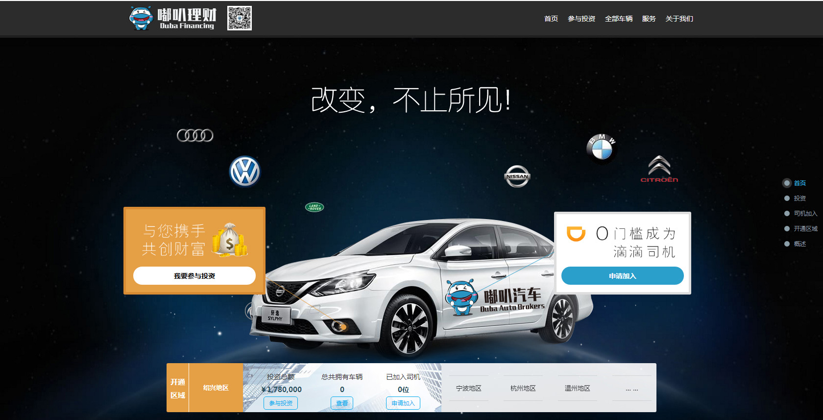Switch to 温州地区 region tab
The width and height of the screenshot is (823, 420).
click(578, 388)
